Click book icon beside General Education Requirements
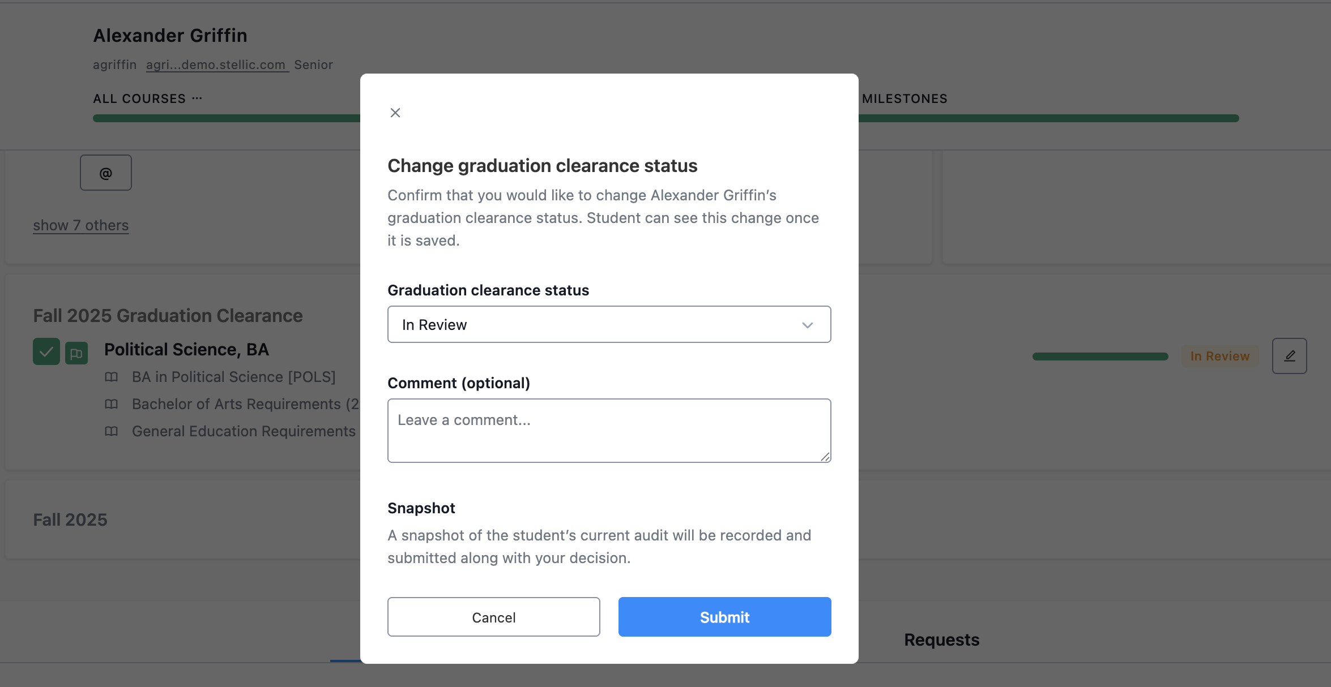The image size is (1331, 687). pyautogui.click(x=112, y=431)
